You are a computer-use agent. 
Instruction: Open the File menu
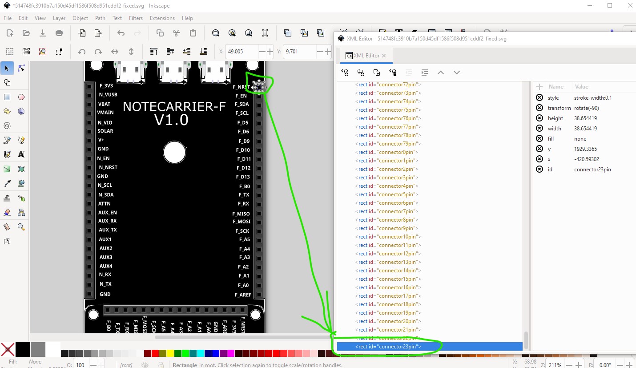click(8, 18)
